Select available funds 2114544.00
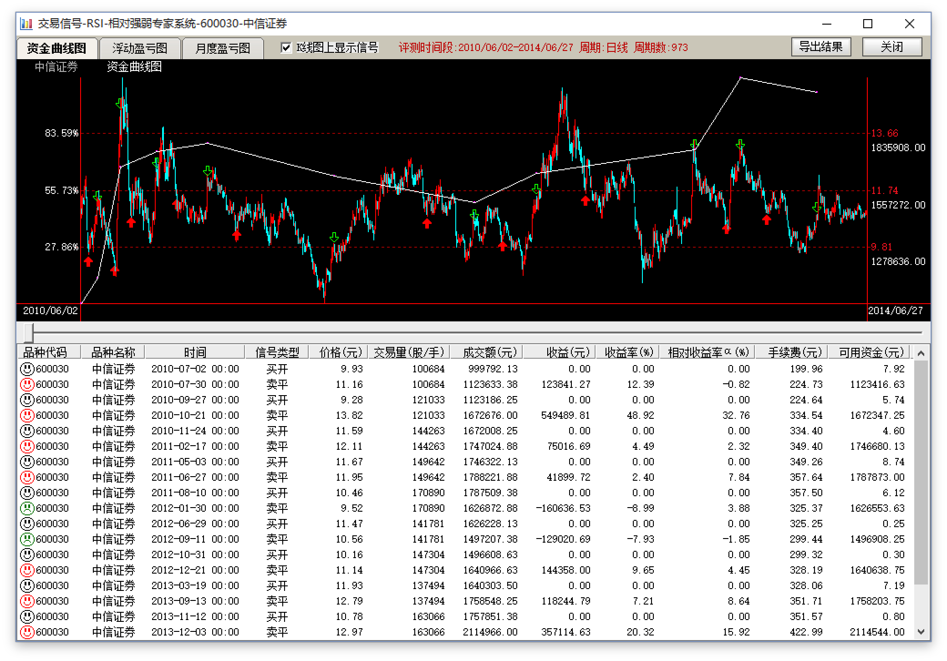The image size is (947, 661). [x=877, y=632]
